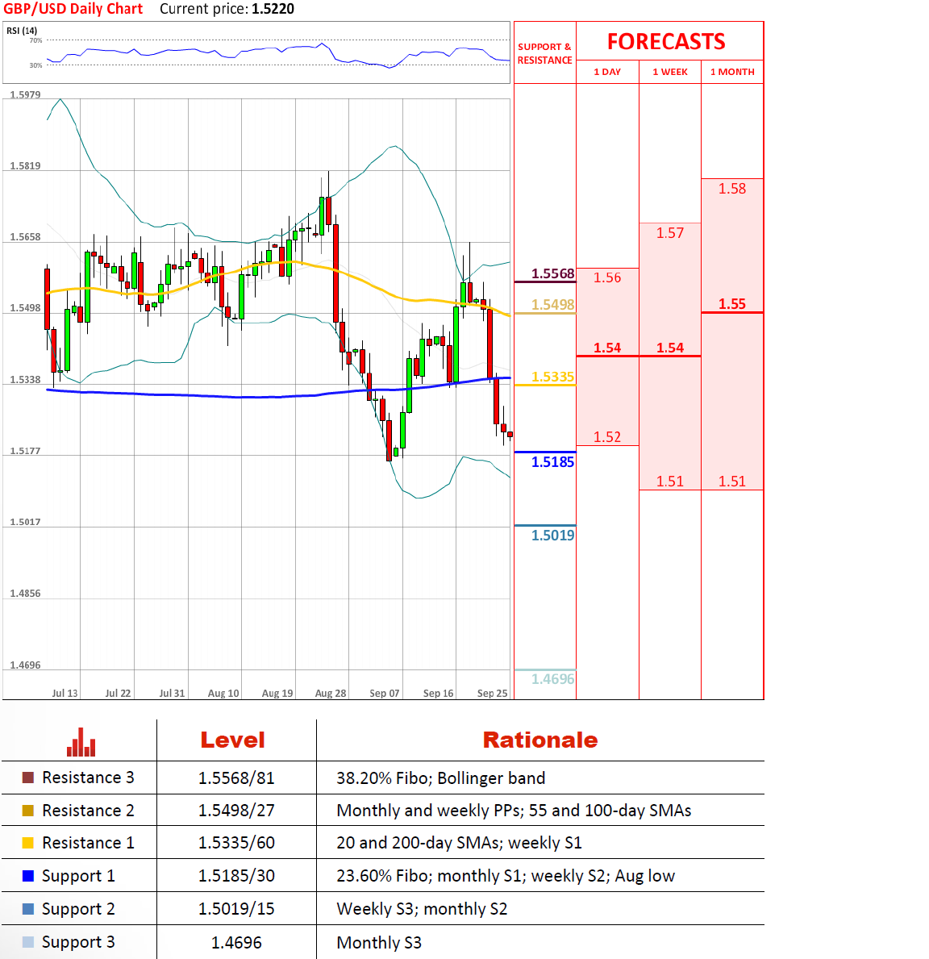Click the RSI (14) label

[x=22, y=31]
